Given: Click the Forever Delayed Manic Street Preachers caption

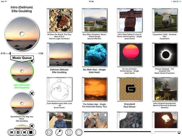Looking at the screenshot, I should pyautogui.click(x=165, y=71).
